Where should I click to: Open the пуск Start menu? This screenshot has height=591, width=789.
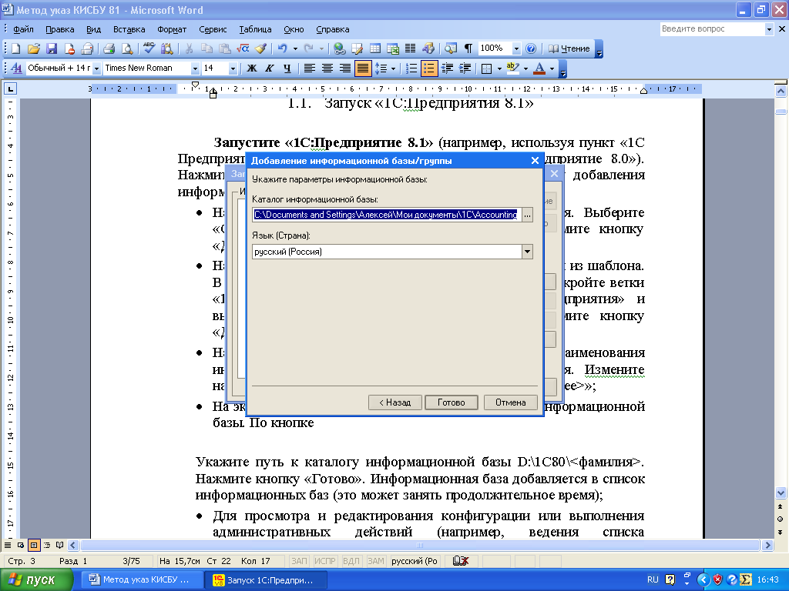36,579
